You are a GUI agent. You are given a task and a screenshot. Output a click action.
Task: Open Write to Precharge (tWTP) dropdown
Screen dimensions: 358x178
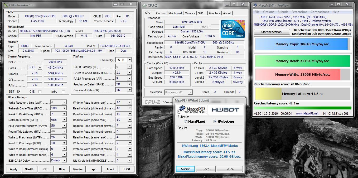[64, 137]
